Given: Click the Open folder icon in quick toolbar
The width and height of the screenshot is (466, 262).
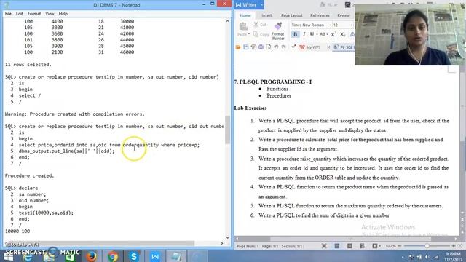Looking at the screenshot, I should 238,47.
